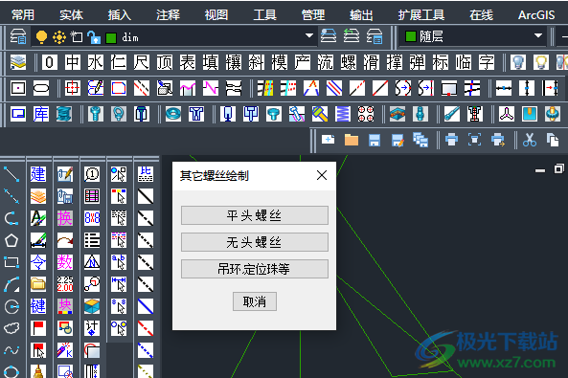The height and width of the screenshot is (378, 568).
Task: Click the blue 键 icon
Action: 38,306
